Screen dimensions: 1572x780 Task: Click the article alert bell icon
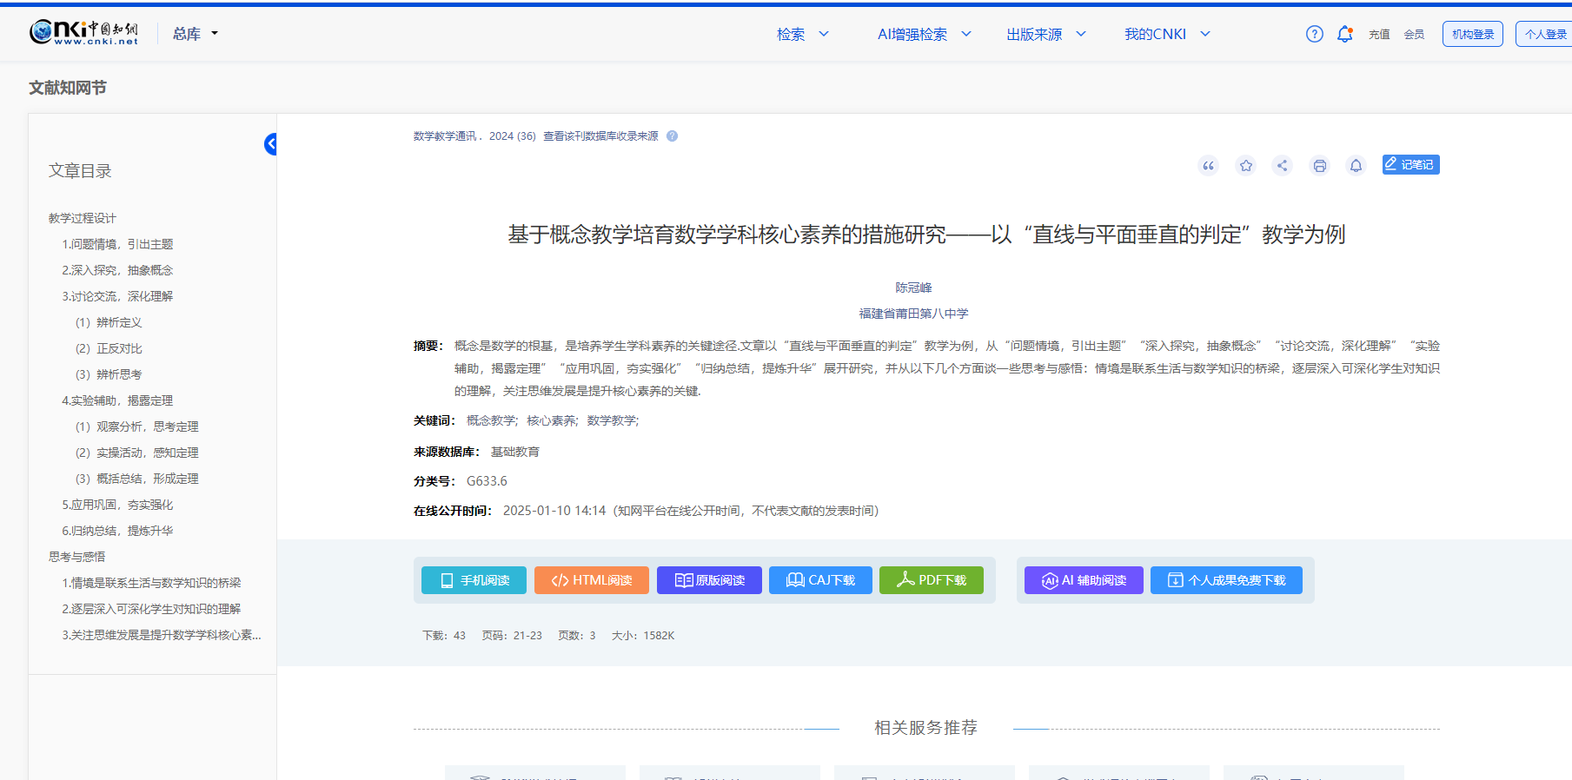[x=1356, y=166]
